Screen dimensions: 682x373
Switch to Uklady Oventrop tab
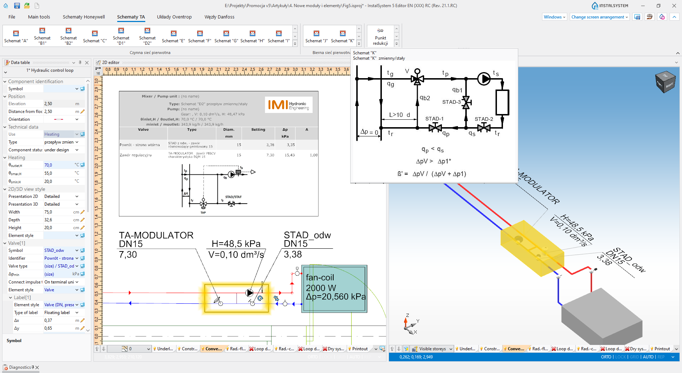174,17
